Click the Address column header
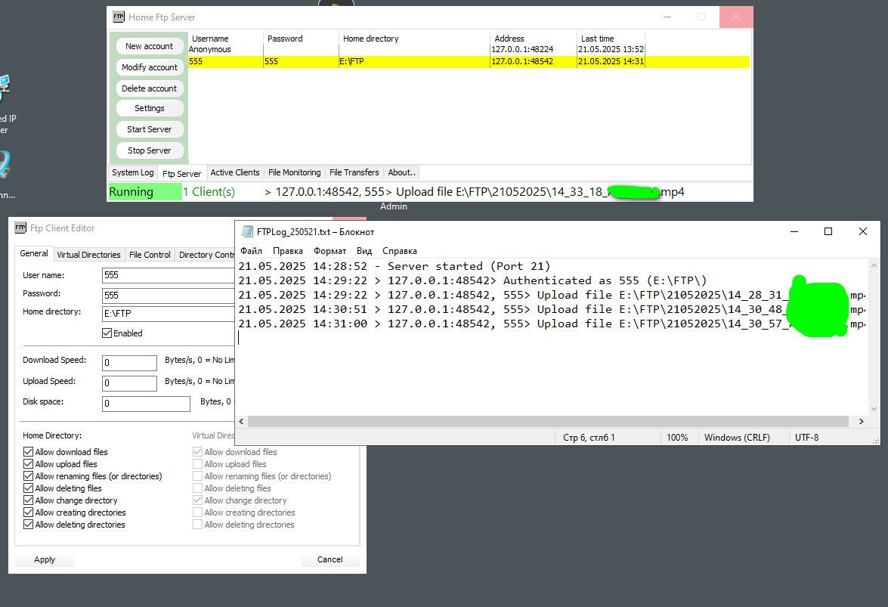This screenshot has width=888, height=607. pos(509,39)
